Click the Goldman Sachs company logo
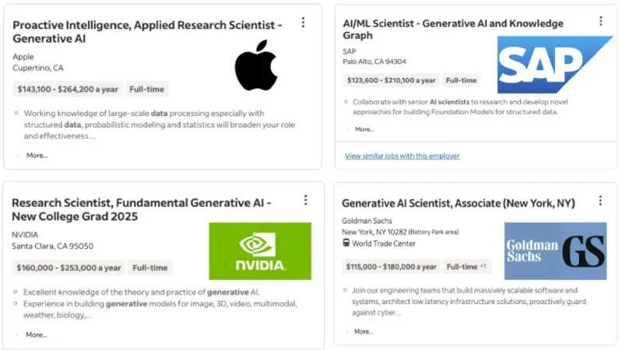The width and height of the screenshot is (622, 350). coord(554,250)
